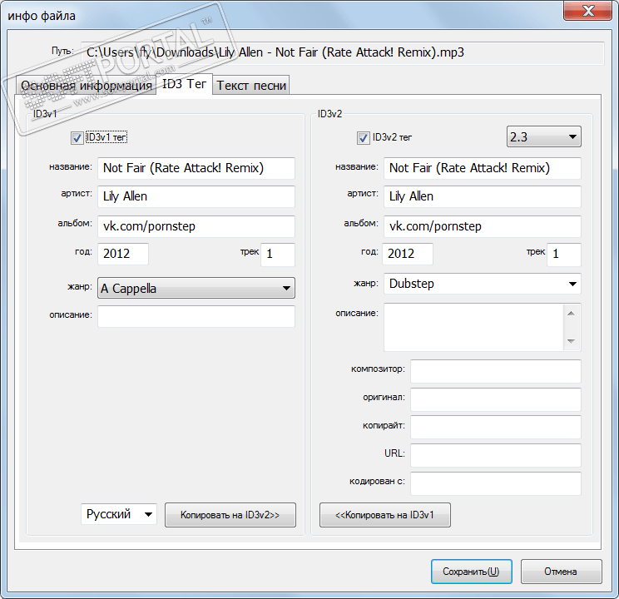The width and height of the screenshot is (619, 599).
Task: Cancel with the Отмена button
Action: (561, 572)
